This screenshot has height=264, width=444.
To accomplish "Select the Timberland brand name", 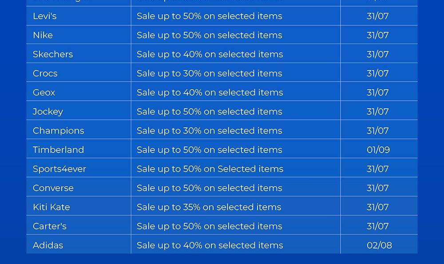I will tap(58, 150).
